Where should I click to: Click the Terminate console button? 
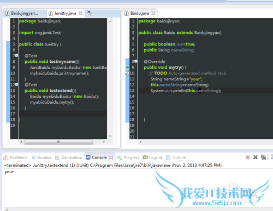pos(247,157)
